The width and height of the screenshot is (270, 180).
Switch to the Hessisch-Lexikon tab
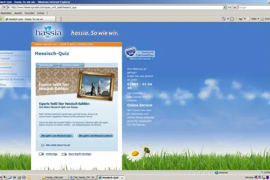point(71,65)
